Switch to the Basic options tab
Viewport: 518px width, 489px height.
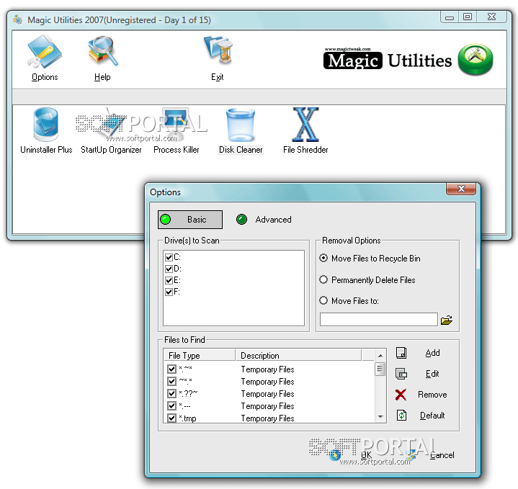[x=190, y=220]
